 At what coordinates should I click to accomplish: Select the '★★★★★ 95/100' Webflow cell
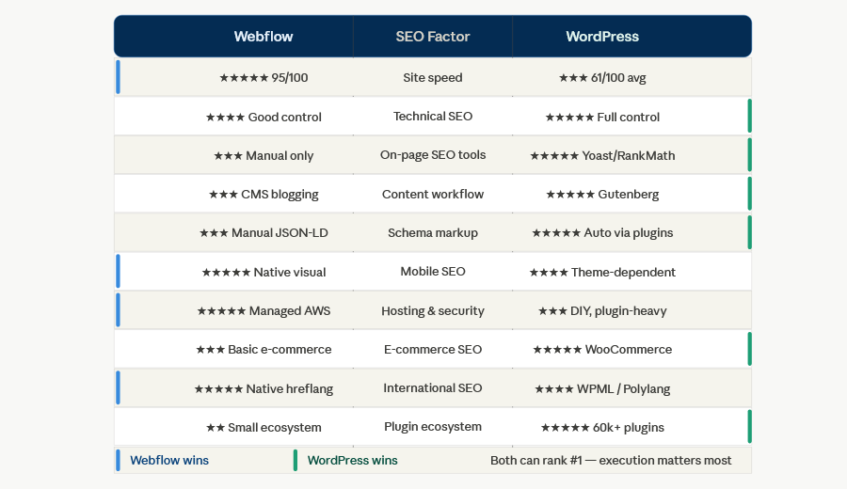click(264, 78)
